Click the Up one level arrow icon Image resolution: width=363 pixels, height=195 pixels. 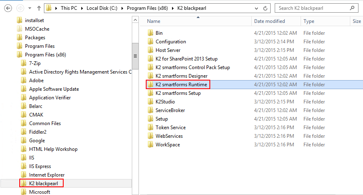click(x=39, y=8)
